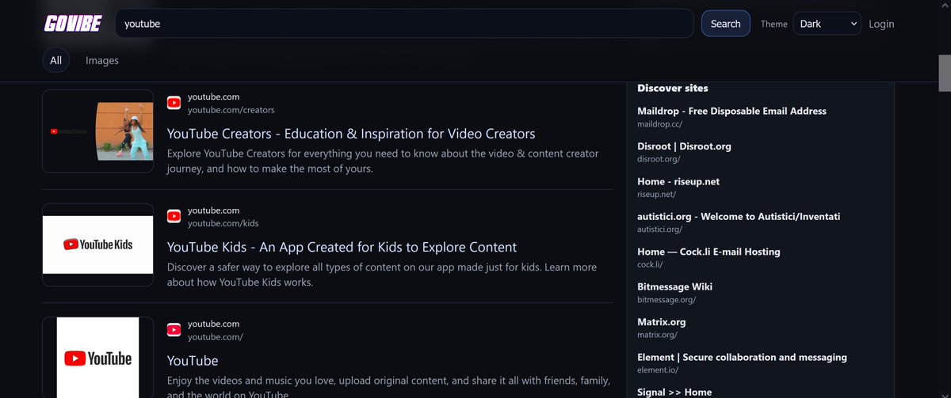The image size is (951, 398).
Task: Open YouTube Creators result title
Action: tap(351, 134)
